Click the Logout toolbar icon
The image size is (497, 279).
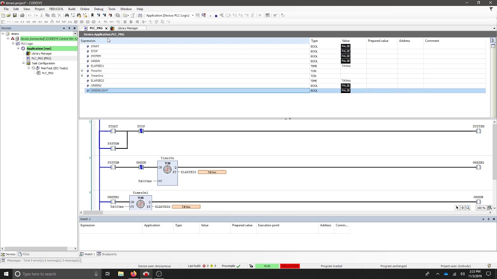pos(203,15)
